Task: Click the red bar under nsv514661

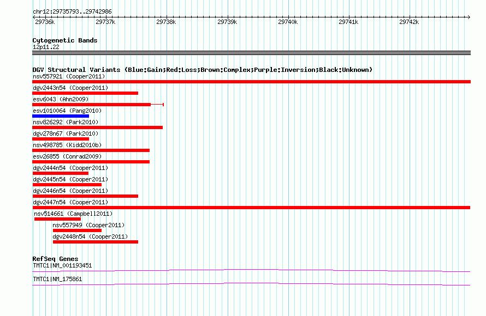Action: 57,219
